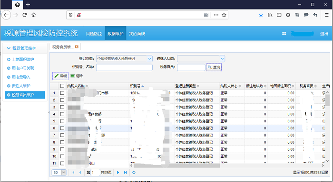Click the shield tracking protection icon
The image size is (333, 182).
coord(71,15)
